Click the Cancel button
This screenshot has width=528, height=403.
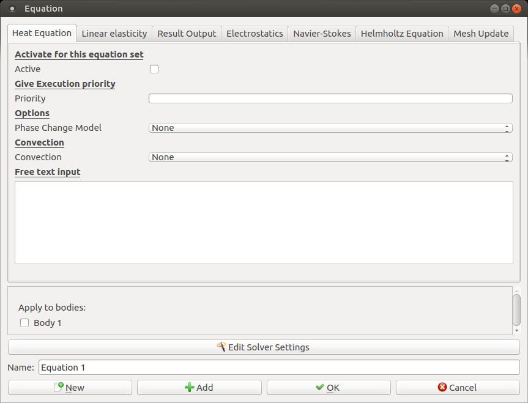(458, 388)
